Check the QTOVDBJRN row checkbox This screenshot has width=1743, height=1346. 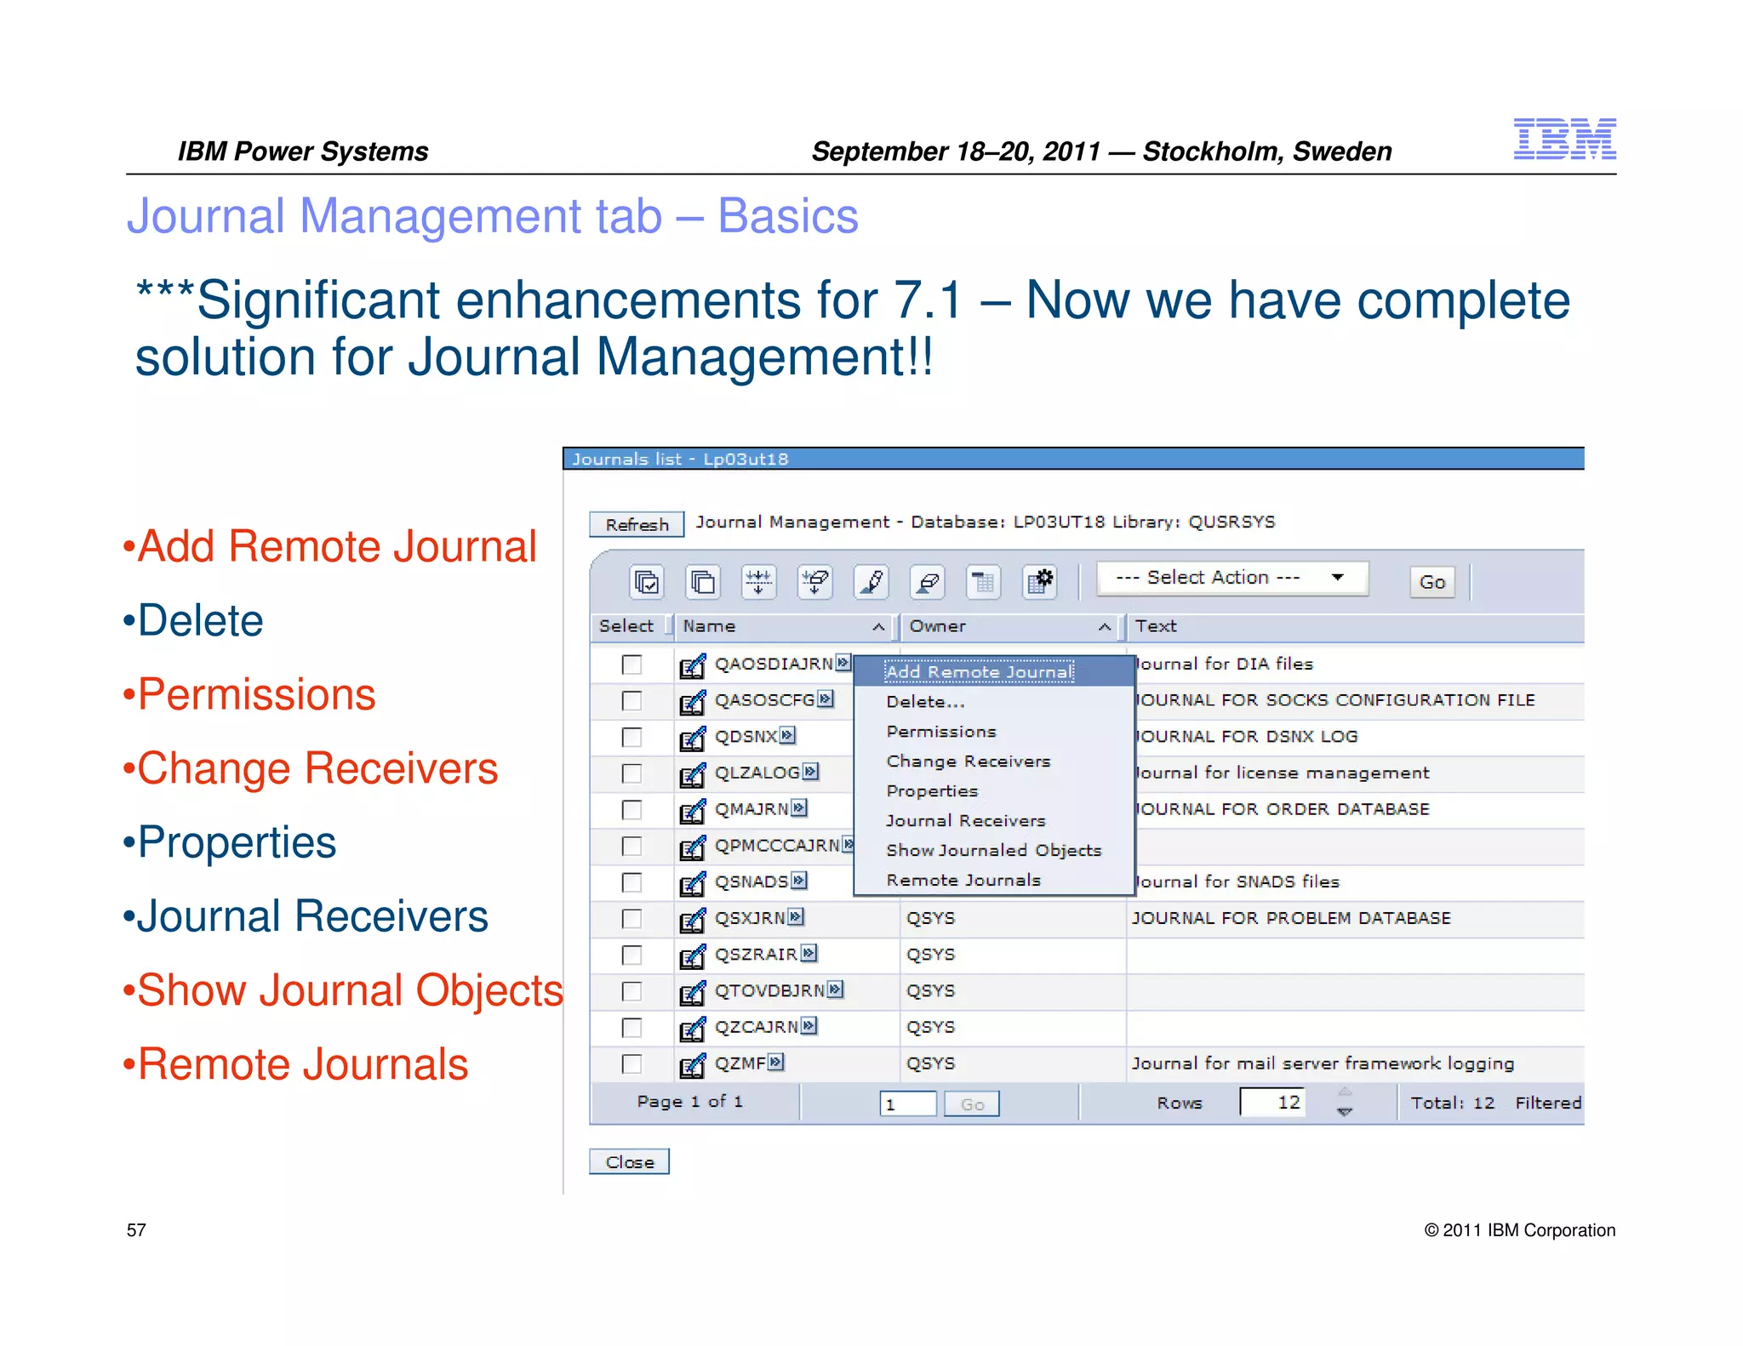point(631,991)
